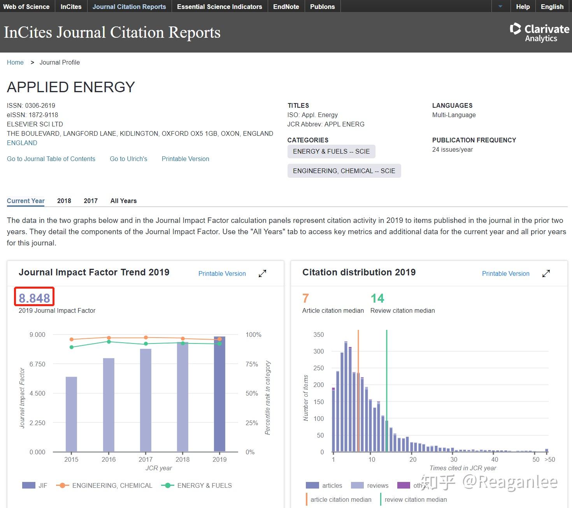Toggle articles legend in citation chart
The image size is (572, 508).
(x=324, y=485)
